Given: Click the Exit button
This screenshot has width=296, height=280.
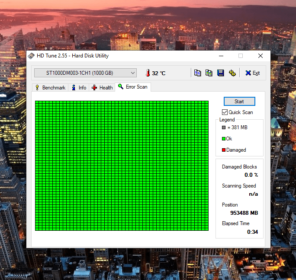Looking at the screenshot, I should coord(253,73).
